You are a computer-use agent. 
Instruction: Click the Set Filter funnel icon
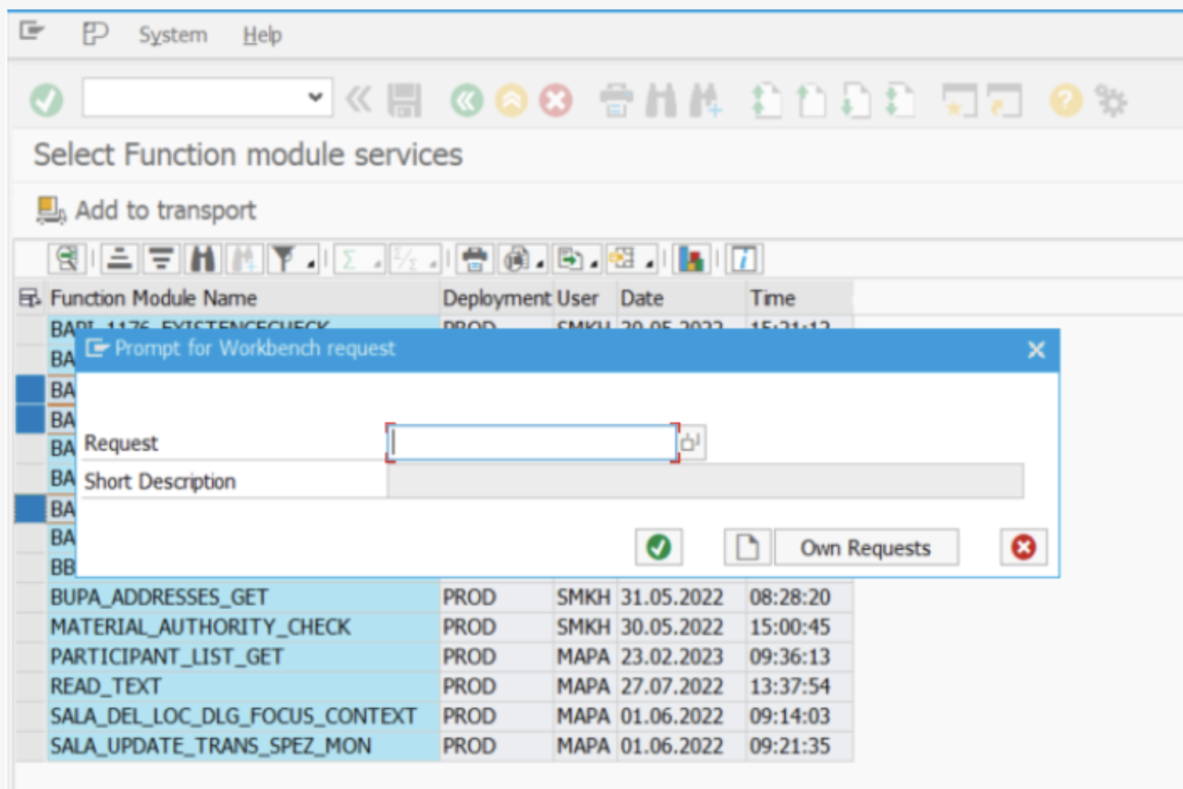[283, 259]
